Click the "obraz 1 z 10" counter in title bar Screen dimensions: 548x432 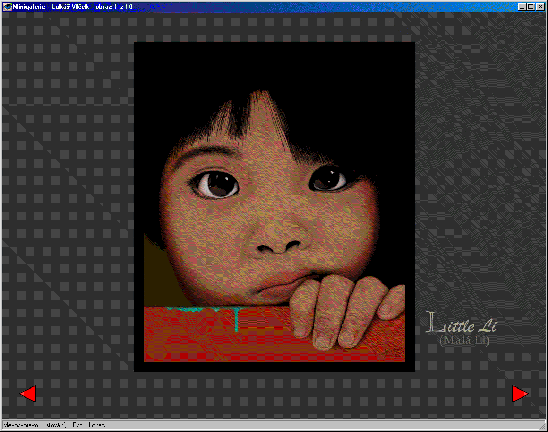click(x=114, y=7)
